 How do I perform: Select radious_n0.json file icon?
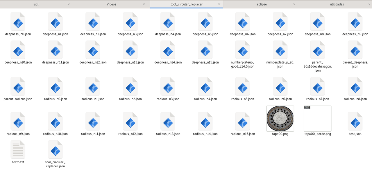click(56, 86)
